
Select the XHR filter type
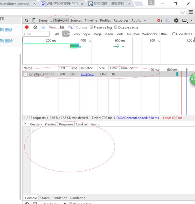[x=66, y=34]
